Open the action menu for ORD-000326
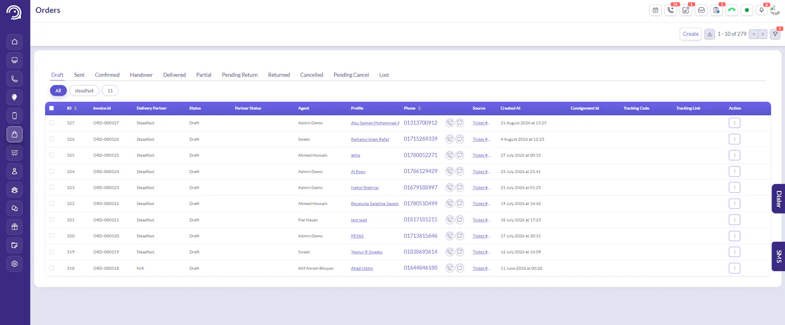The width and height of the screenshot is (785, 325). coord(734,139)
